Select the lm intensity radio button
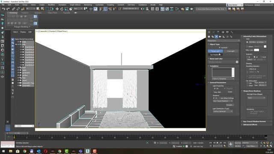The width and height of the screenshot is (274, 154). point(247,57)
